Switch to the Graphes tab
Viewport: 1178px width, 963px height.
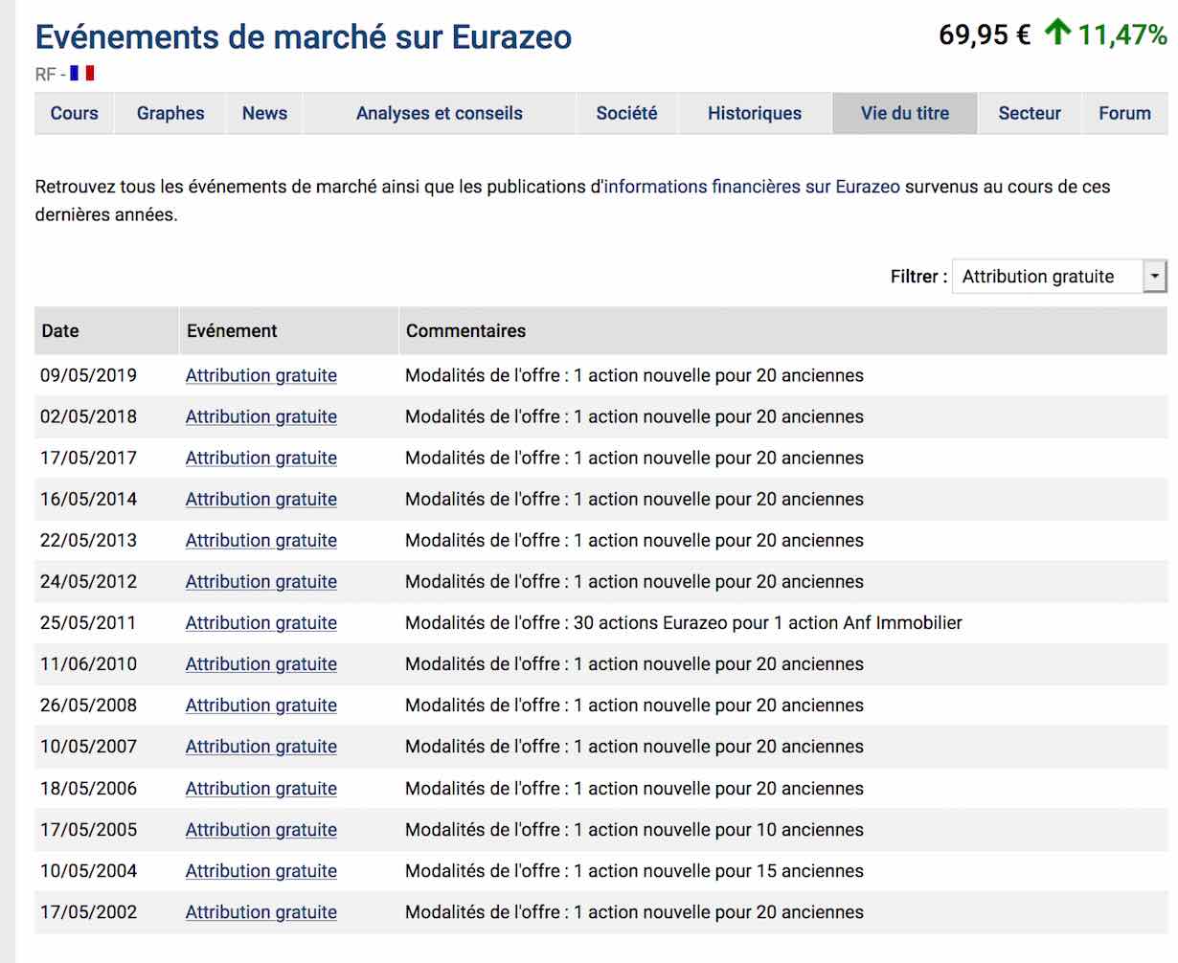(170, 113)
